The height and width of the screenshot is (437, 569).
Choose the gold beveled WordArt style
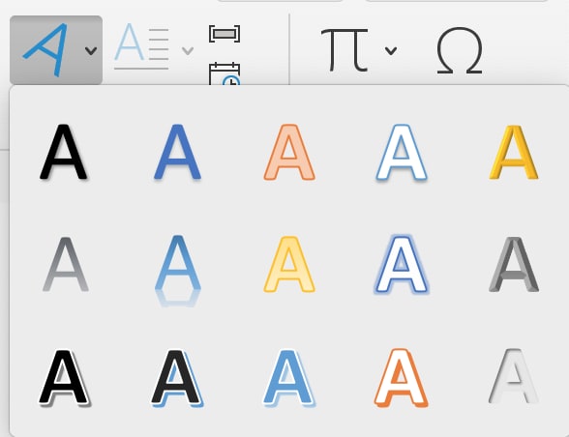coord(514,152)
